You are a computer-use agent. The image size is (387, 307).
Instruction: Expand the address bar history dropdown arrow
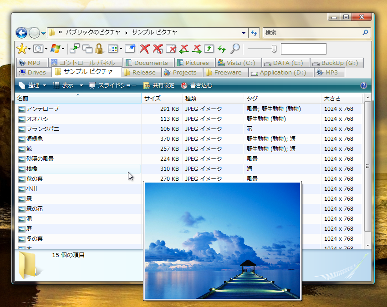click(x=244, y=33)
